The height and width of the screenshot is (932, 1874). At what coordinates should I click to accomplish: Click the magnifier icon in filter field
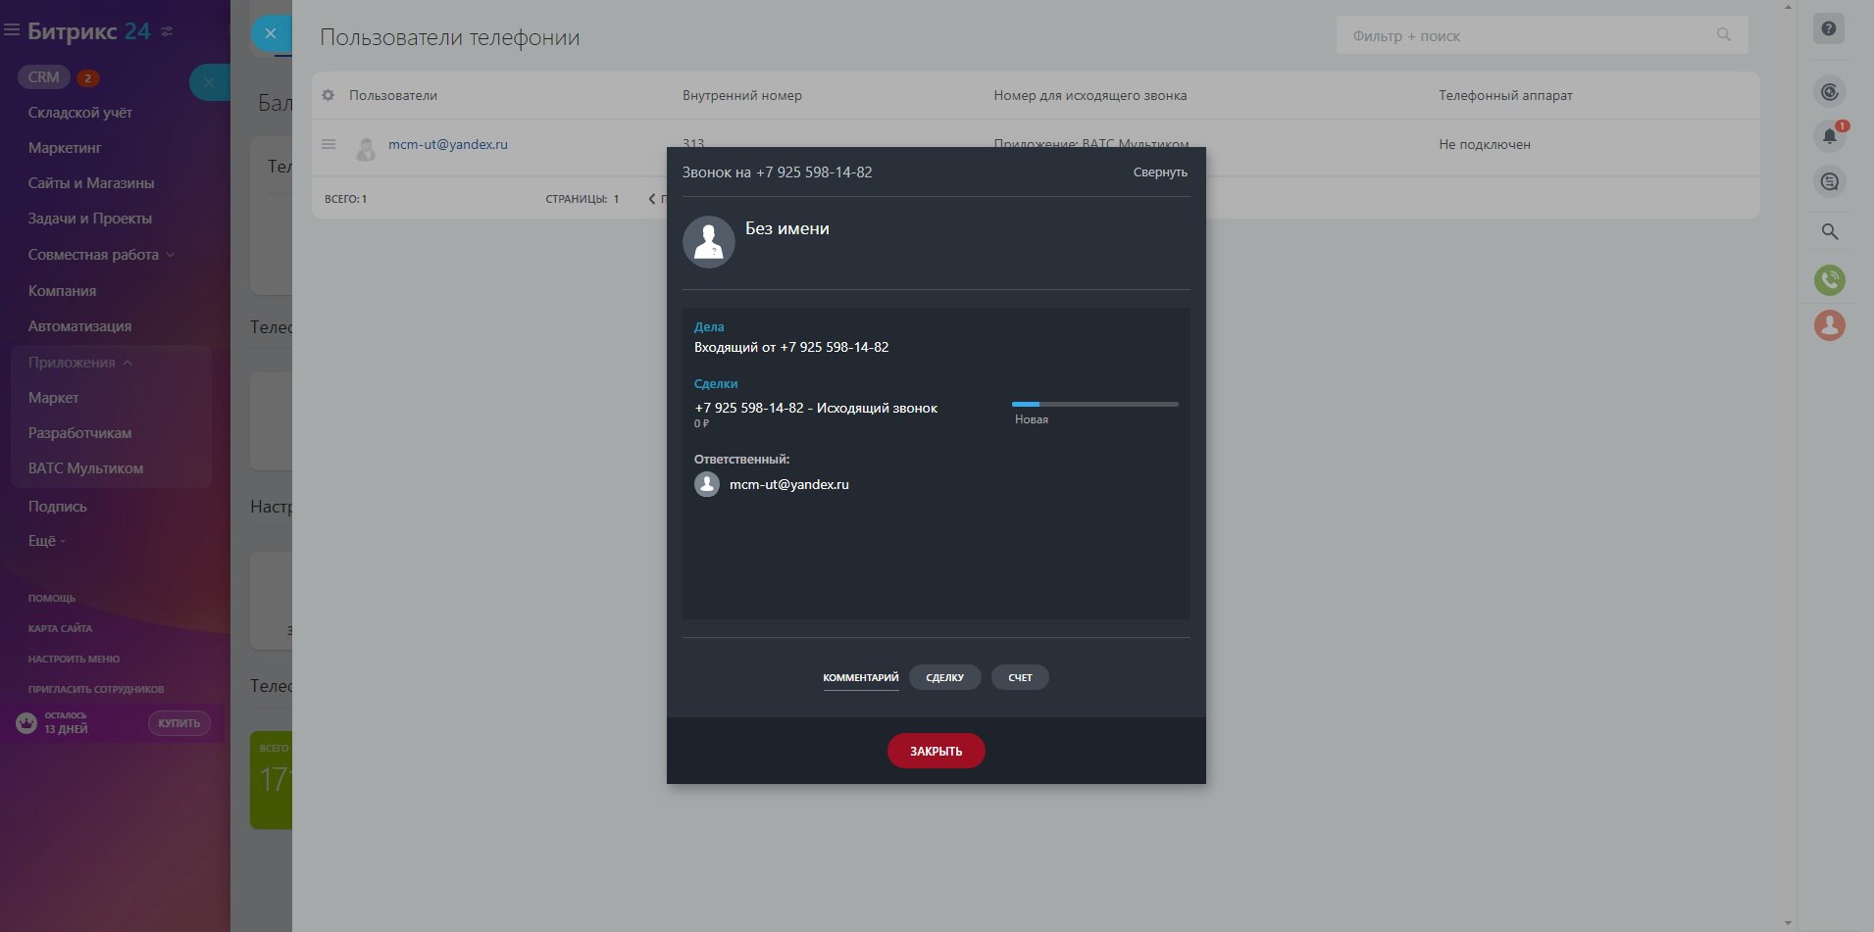click(x=1723, y=35)
